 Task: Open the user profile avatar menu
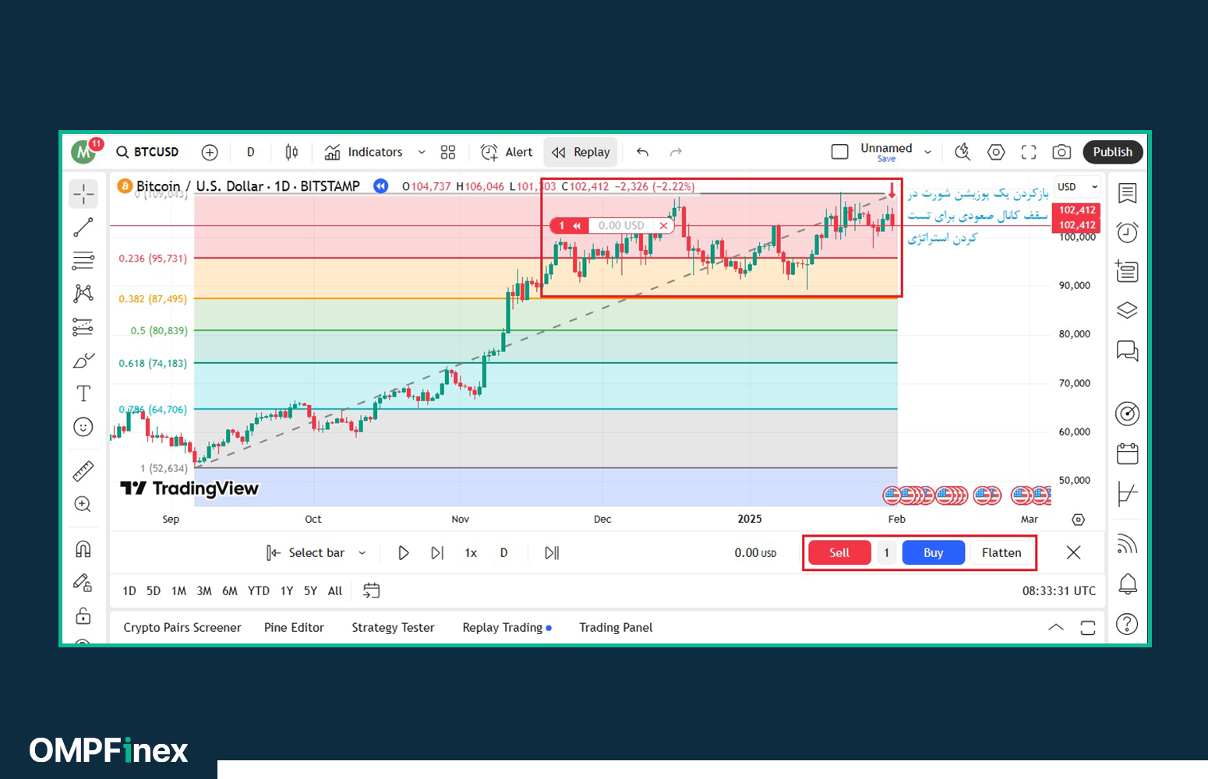point(83,152)
